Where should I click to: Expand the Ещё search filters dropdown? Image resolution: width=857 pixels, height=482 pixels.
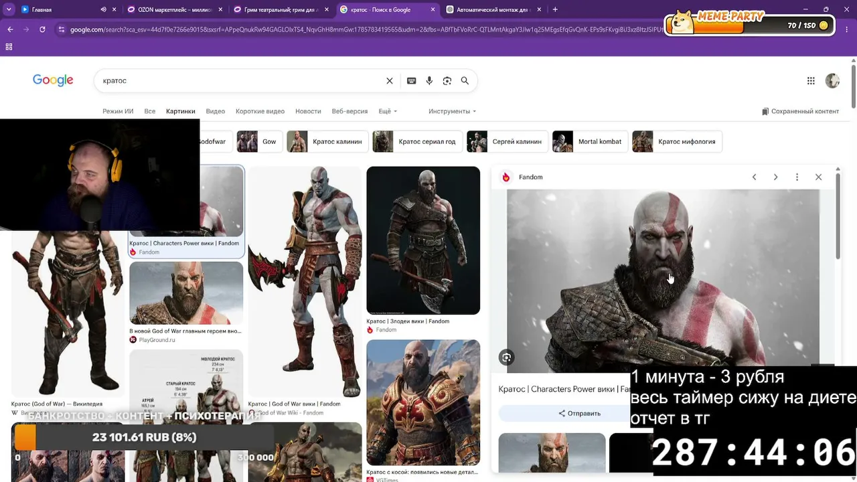388,111
